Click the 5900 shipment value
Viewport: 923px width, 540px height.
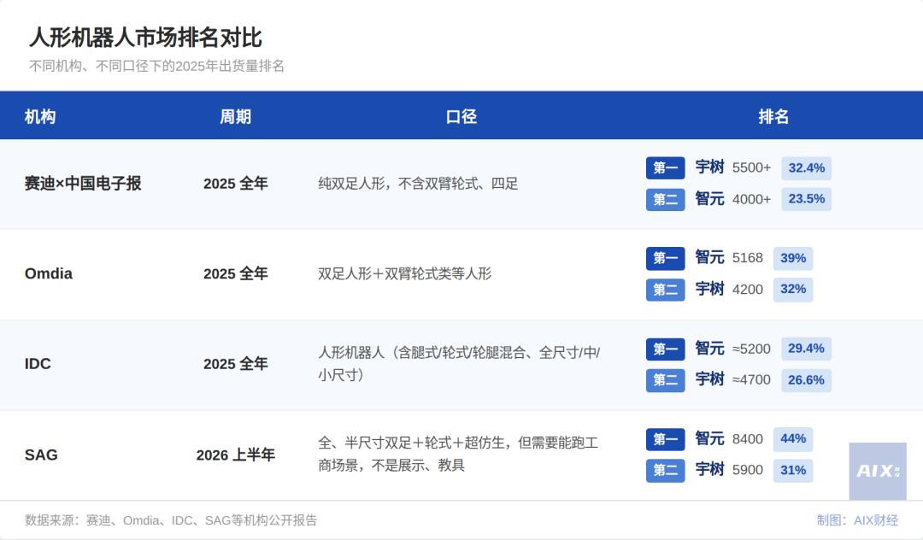click(748, 470)
